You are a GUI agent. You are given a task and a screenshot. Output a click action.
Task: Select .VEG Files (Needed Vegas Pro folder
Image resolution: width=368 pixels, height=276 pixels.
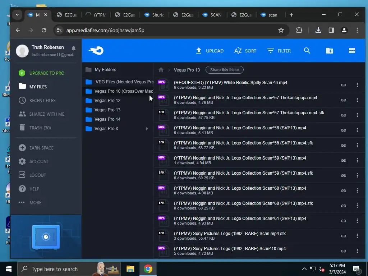pos(118,82)
